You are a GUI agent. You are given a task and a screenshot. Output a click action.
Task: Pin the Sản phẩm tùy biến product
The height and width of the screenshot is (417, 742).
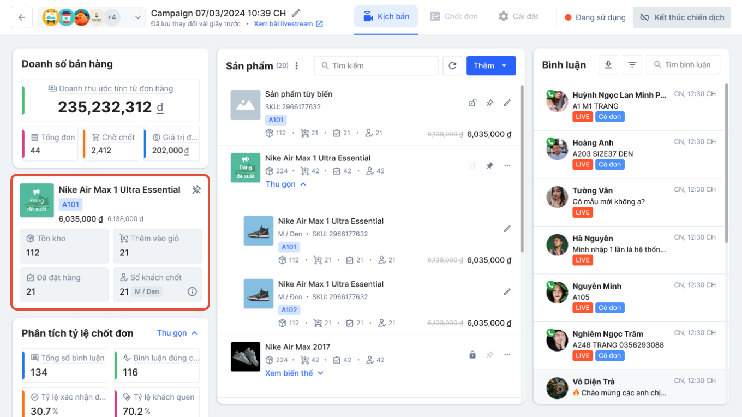pos(490,103)
